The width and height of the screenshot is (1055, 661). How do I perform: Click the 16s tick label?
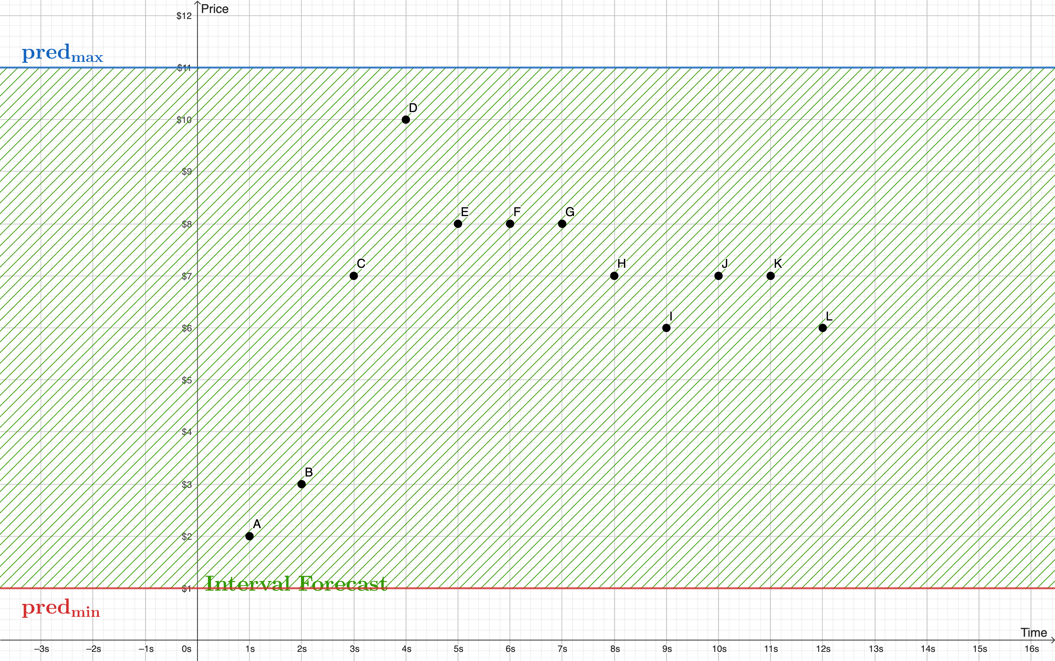[1031, 649]
